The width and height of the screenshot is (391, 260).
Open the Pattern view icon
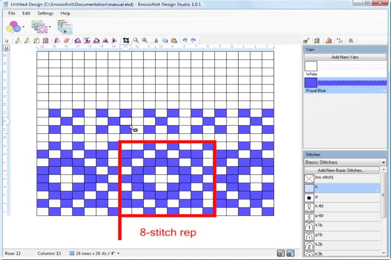coord(65,27)
